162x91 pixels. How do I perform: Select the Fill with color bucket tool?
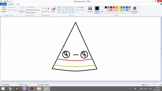[x=46, y=8]
